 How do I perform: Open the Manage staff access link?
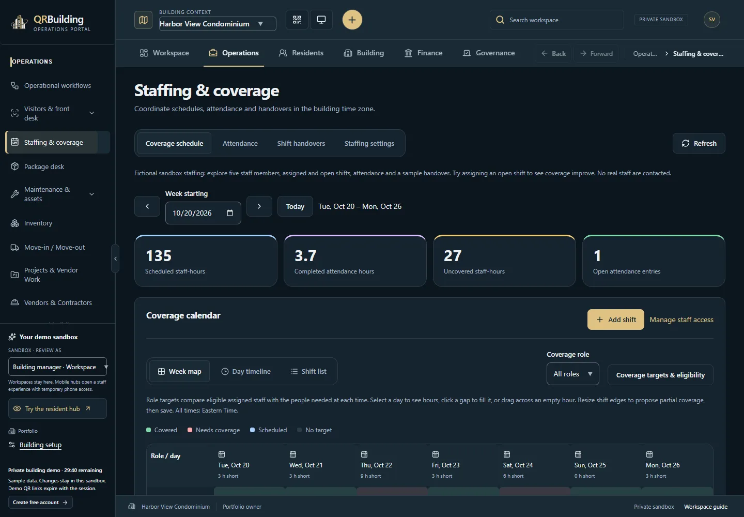coord(681,320)
